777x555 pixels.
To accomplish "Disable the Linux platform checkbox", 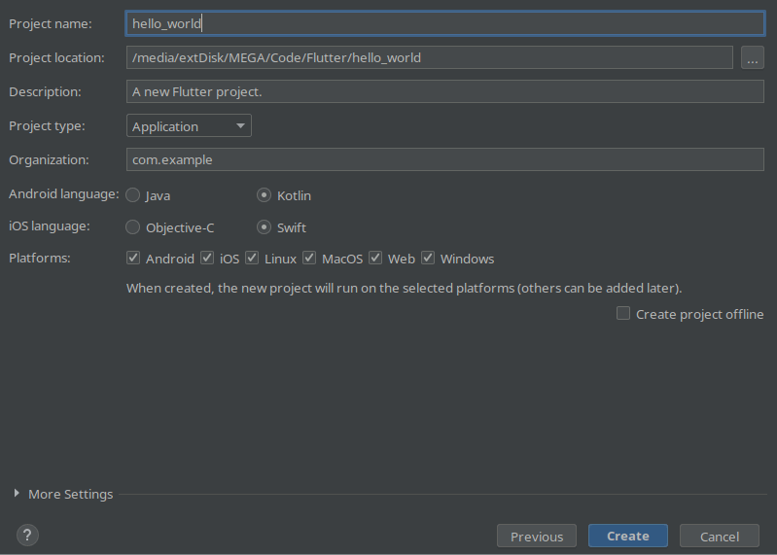I will click(x=252, y=258).
